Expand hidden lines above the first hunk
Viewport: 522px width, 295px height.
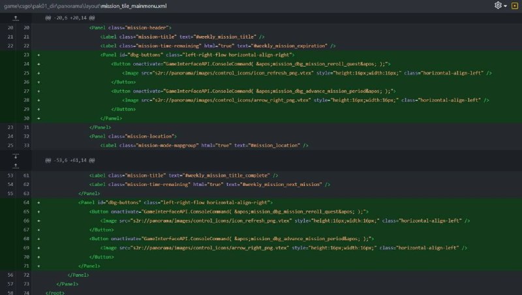(x=16, y=18)
